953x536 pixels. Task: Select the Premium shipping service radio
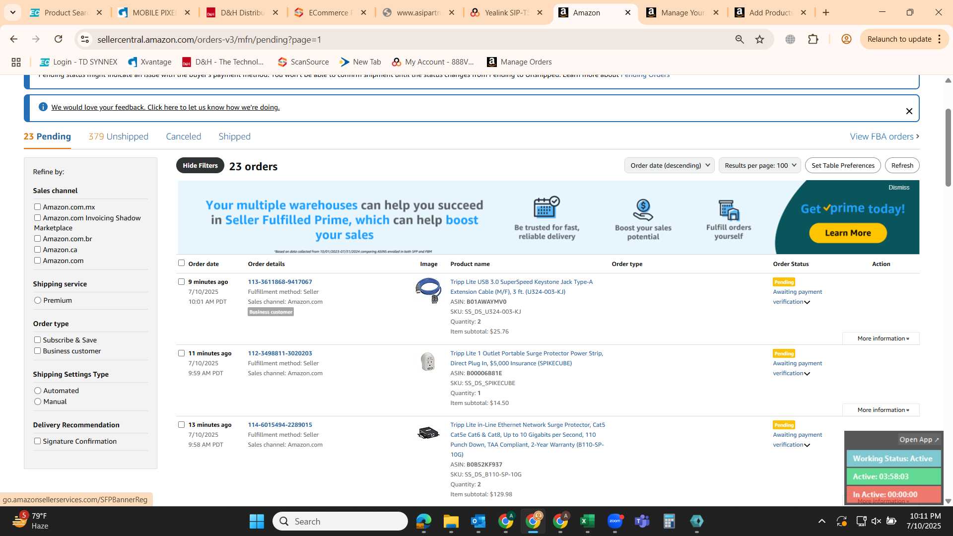pyautogui.click(x=38, y=300)
